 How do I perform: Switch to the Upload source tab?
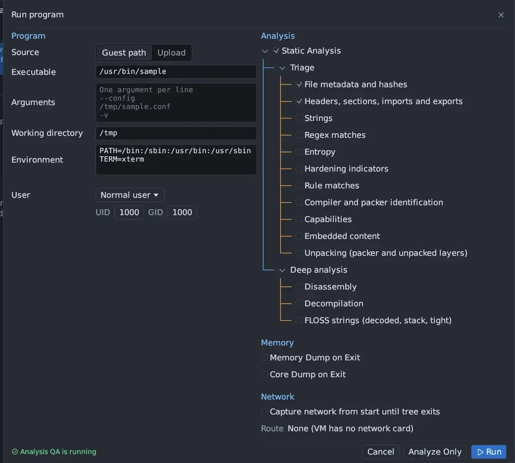pos(171,53)
